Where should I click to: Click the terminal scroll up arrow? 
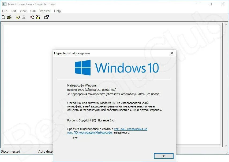[226, 24]
